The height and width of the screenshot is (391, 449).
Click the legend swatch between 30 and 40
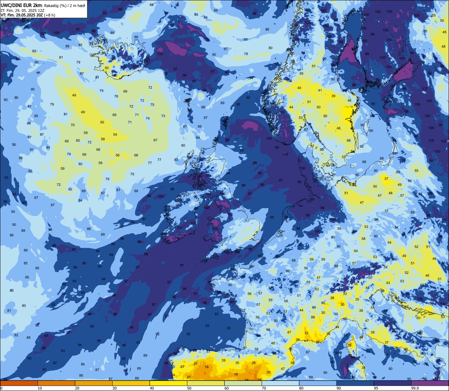[x=131, y=383]
